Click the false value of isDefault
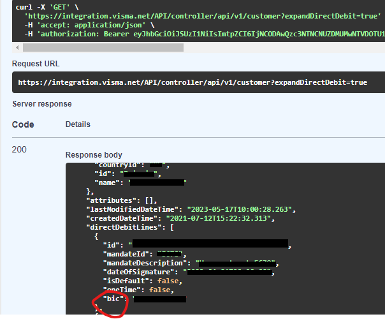 click(168, 281)
